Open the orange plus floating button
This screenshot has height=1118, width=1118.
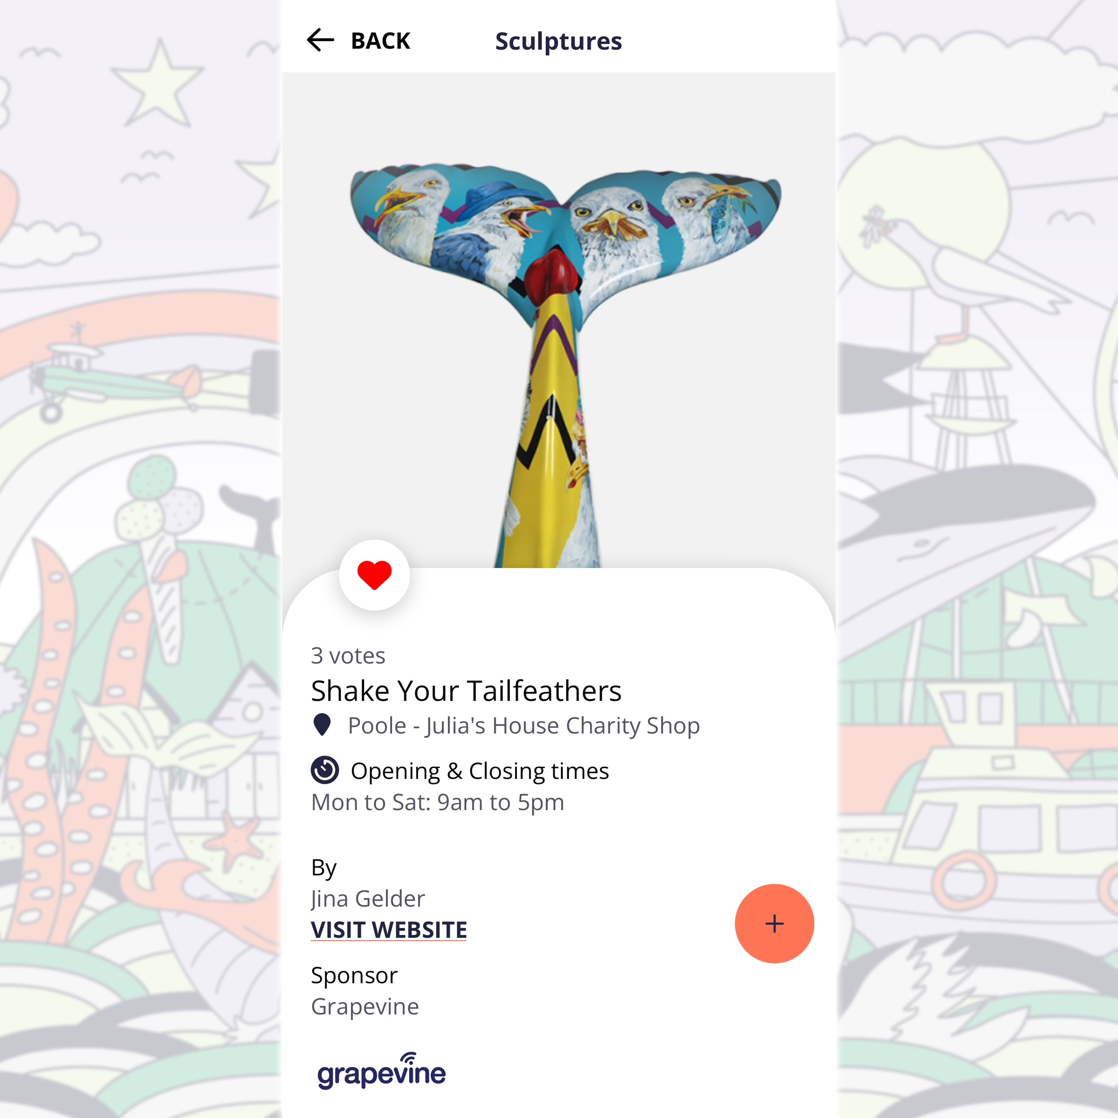coord(774,924)
